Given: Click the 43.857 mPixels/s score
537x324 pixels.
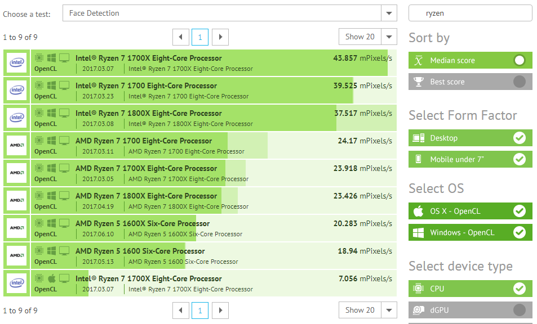Looking at the screenshot, I should (x=363, y=58).
